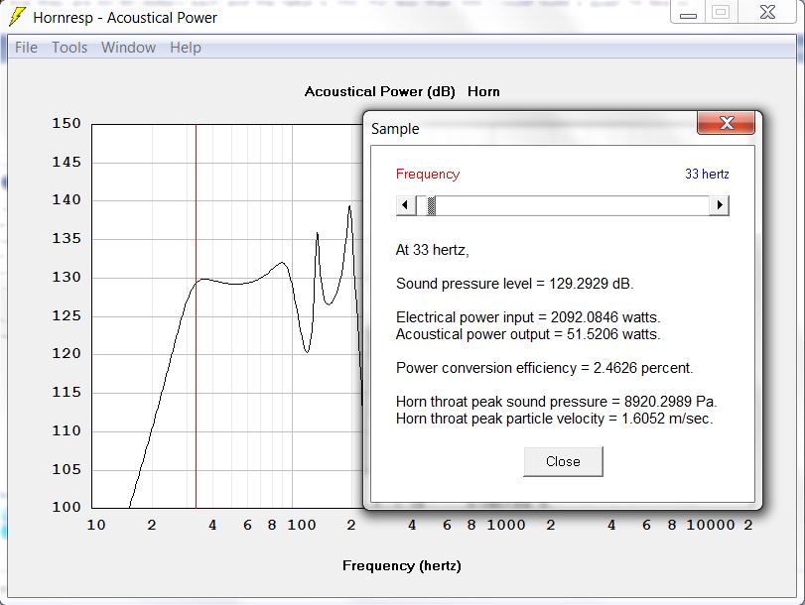
Task: Click the 'Hornresp - Acoustical Power' title bar
Action: 125,18
